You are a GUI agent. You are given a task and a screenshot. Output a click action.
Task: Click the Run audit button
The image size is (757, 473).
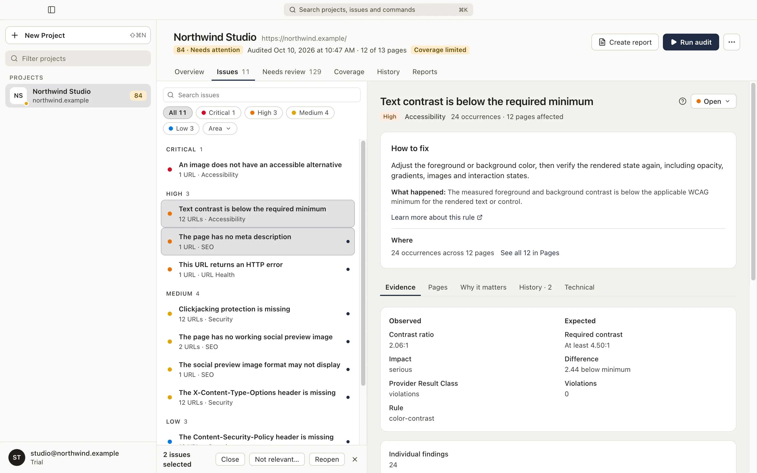tap(691, 42)
